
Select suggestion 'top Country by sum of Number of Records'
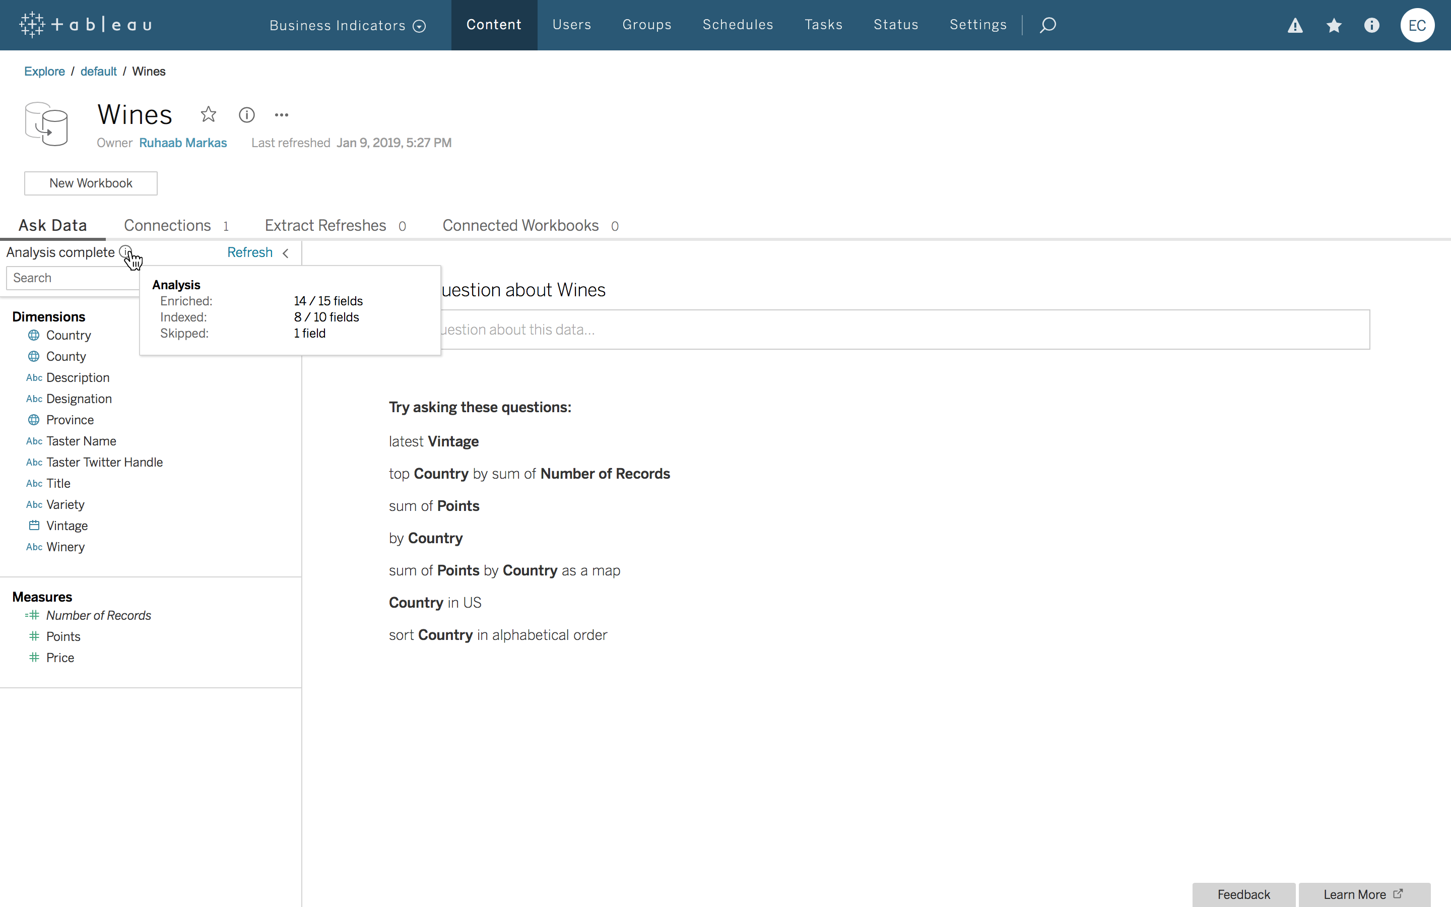pos(530,474)
